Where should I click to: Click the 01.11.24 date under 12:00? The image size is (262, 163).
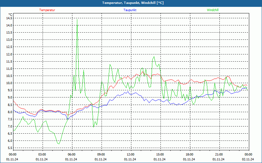pyautogui.click(x=130, y=159)
